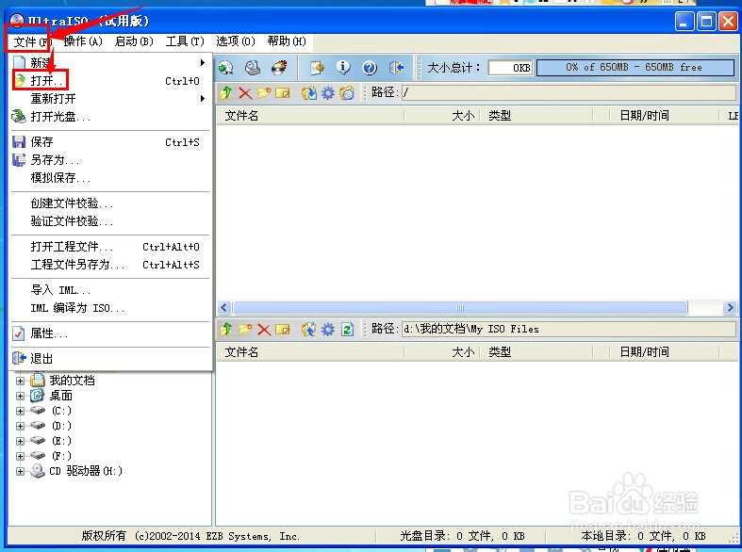Expand the CD 驱动器(H:) node
The height and width of the screenshot is (552, 742).
(20, 472)
